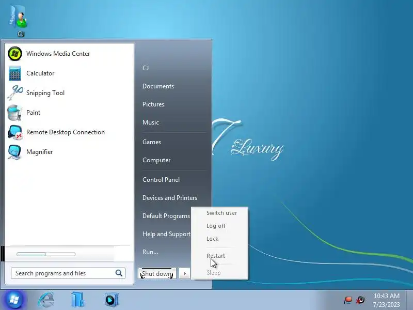This screenshot has width=413, height=310.
Task: Click the search magnifying glass icon
Action: pos(119,273)
